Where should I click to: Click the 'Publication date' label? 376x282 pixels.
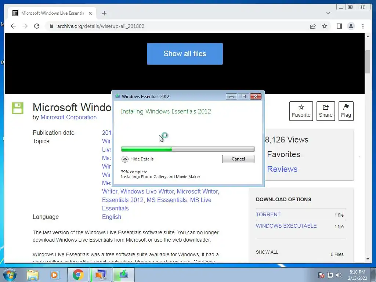[x=54, y=133]
